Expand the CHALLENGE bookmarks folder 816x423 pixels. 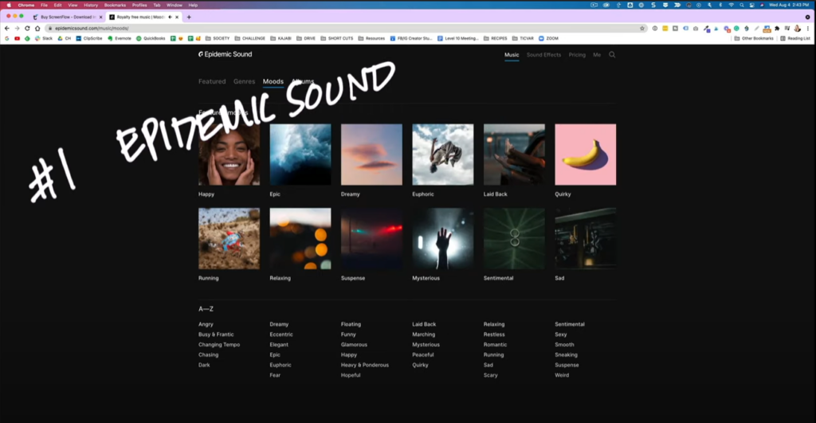point(249,38)
